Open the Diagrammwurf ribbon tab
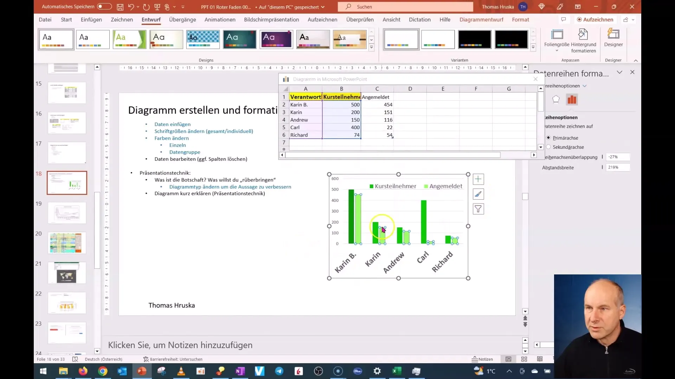The height and width of the screenshot is (379, 675). [481, 19]
